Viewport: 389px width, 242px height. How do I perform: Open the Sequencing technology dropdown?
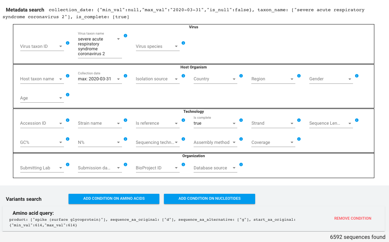point(158,142)
